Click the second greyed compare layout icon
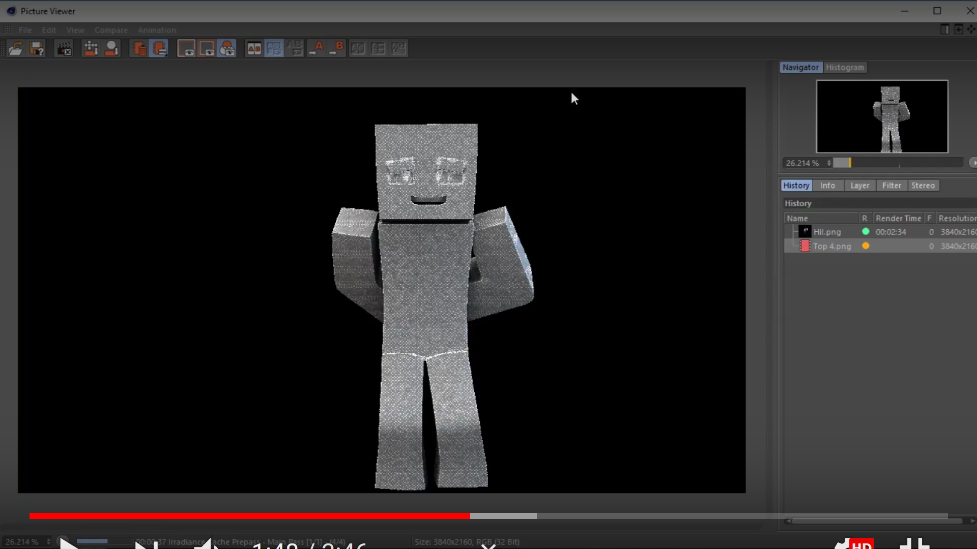The width and height of the screenshot is (977, 549). [x=378, y=48]
